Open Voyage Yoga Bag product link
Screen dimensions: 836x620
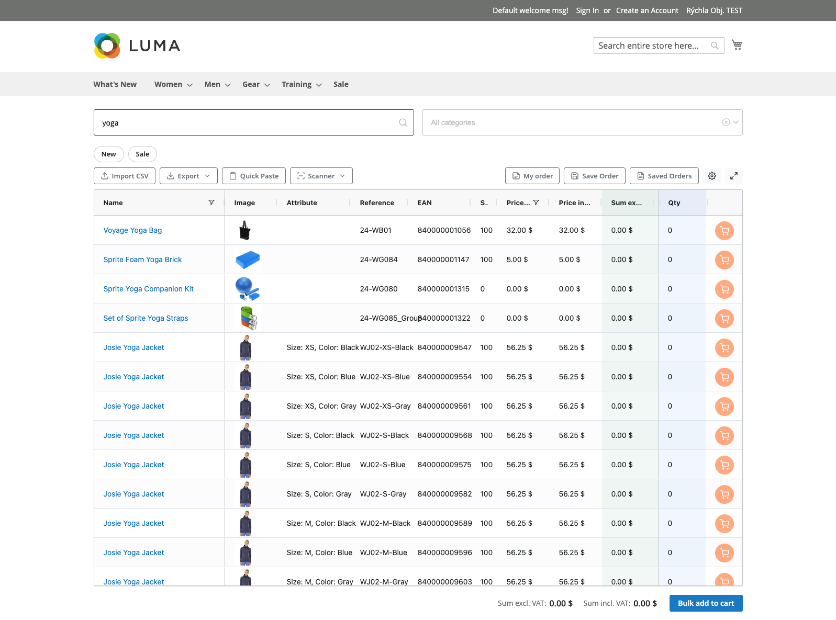pyautogui.click(x=132, y=230)
